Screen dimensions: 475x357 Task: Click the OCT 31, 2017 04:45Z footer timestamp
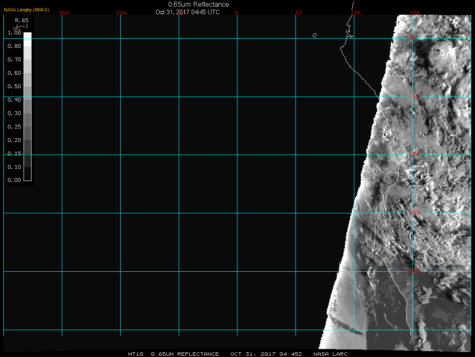click(x=266, y=354)
